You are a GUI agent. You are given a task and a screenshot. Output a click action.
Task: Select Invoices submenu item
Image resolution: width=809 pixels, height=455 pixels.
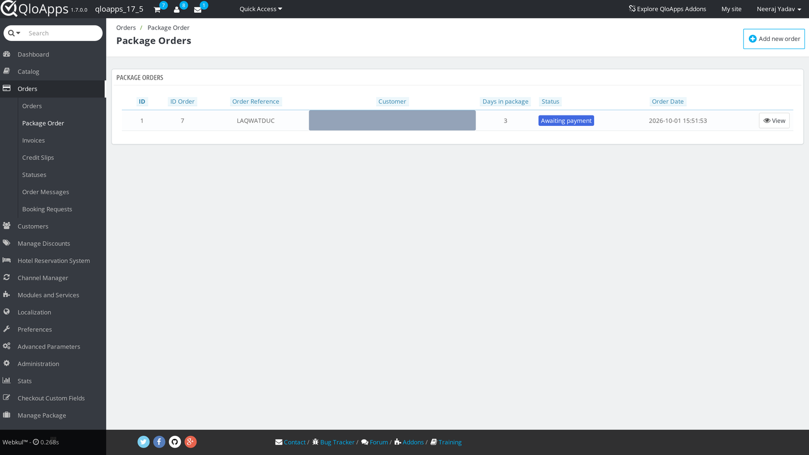coord(34,140)
